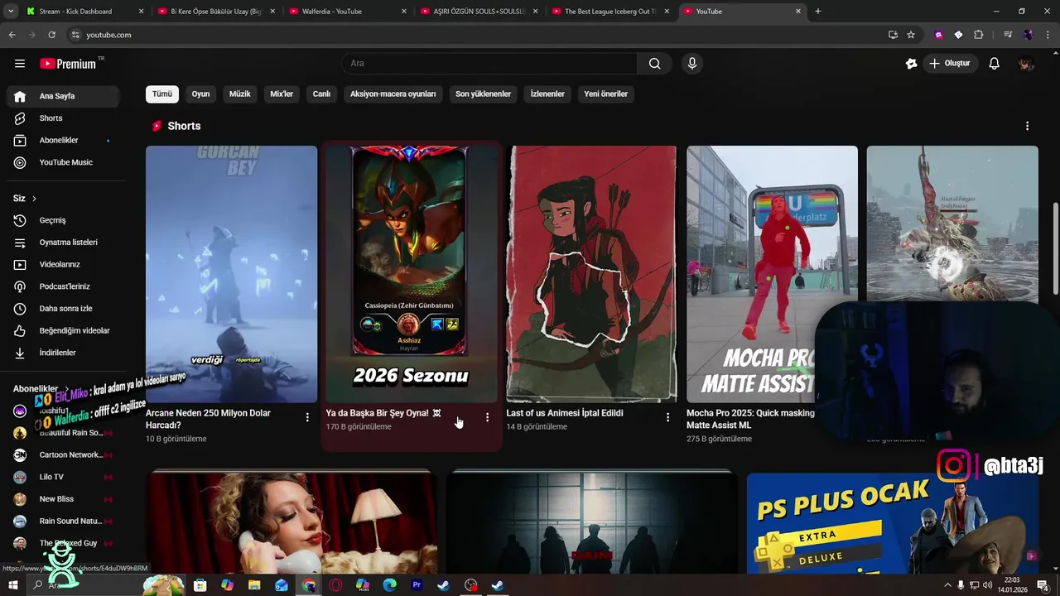1060x596 pixels.
Task: Click the YouTube search input field
Action: [489, 64]
